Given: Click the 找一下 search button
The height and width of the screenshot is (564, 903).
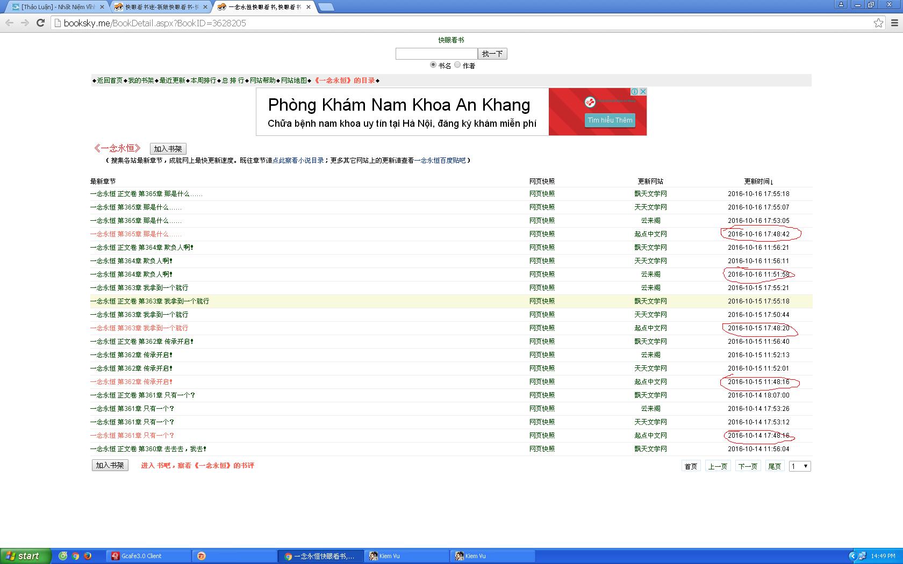Looking at the screenshot, I should (x=492, y=54).
